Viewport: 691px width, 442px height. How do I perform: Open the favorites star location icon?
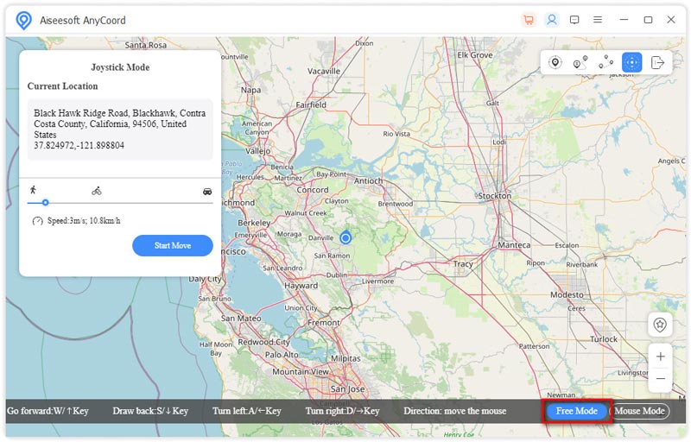tap(660, 325)
